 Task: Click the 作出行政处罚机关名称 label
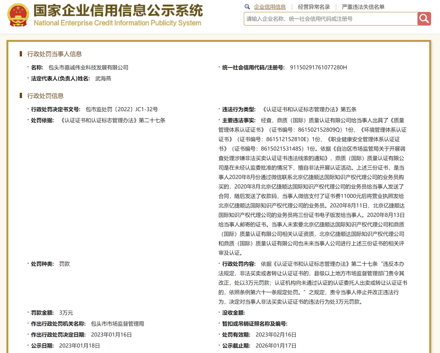tap(58, 324)
